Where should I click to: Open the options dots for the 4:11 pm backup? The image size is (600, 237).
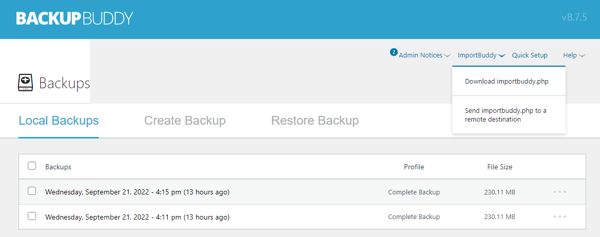pos(560,216)
